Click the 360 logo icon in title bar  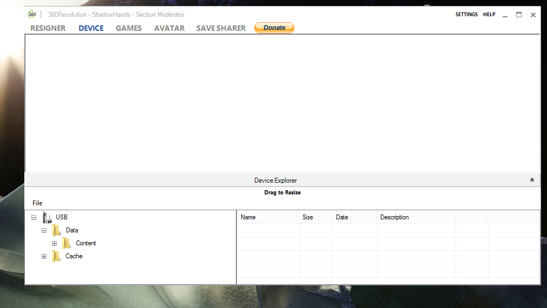32,15
